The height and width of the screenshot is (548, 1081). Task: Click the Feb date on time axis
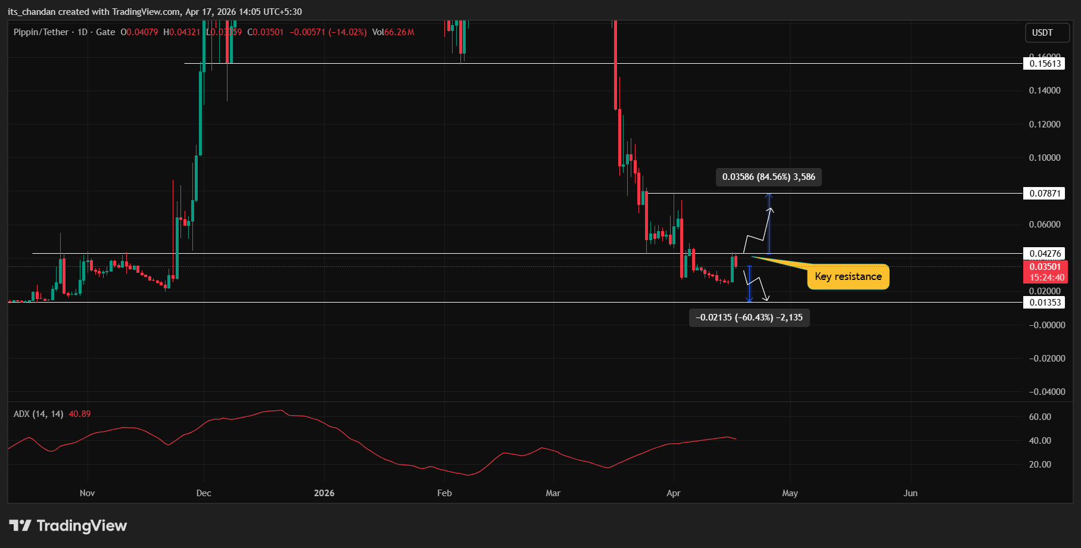tap(444, 493)
